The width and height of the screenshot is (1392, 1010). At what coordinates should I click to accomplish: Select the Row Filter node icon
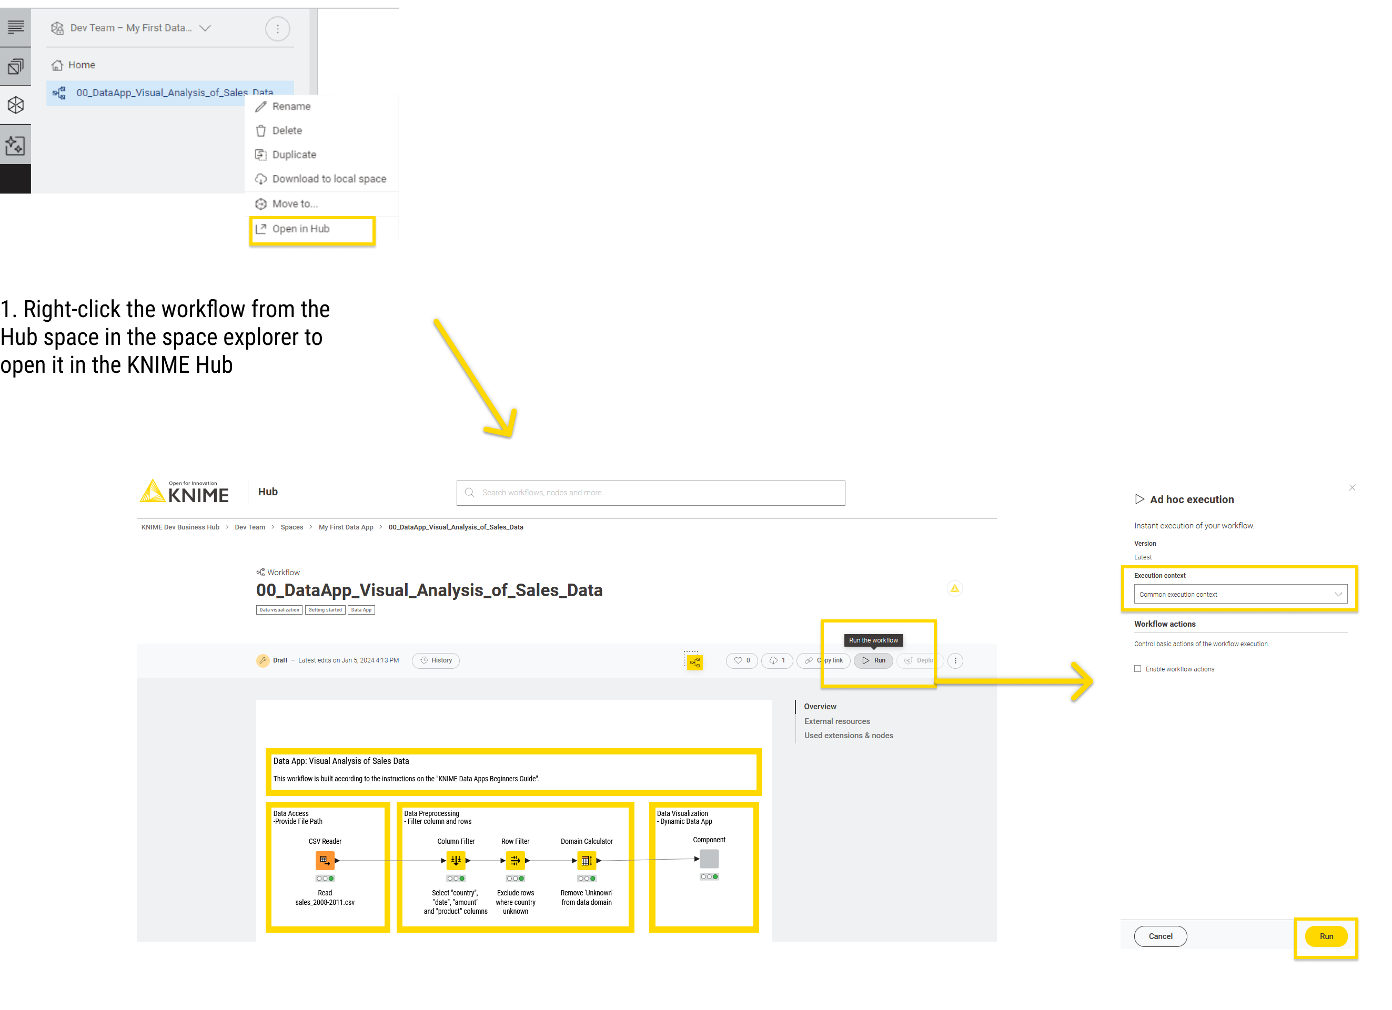point(515,860)
